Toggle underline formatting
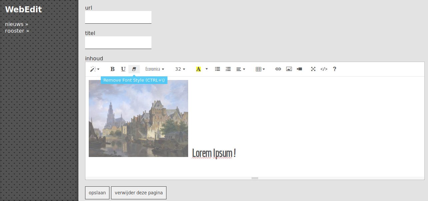Image resolution: width=428 pixels, height=201 pixels. tap(123, 69)
